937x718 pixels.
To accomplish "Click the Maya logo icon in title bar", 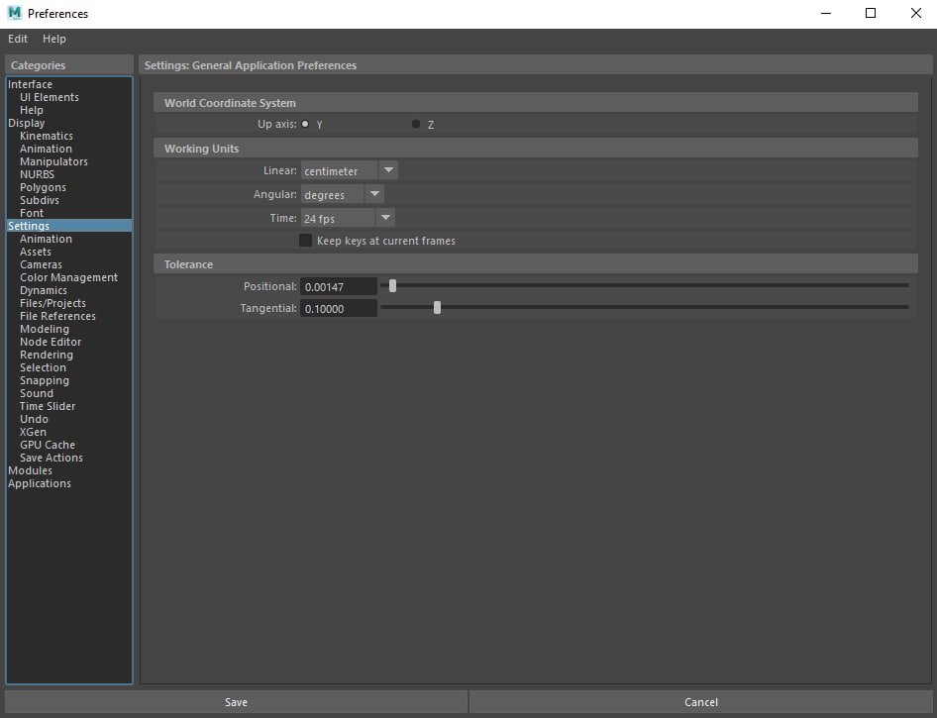I will 14,13.
